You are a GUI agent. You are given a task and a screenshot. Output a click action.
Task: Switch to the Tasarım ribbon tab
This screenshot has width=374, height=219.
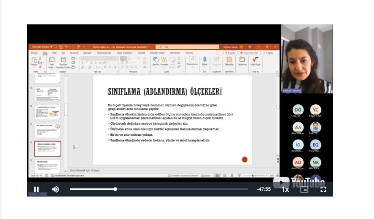(x=74, y=53)
